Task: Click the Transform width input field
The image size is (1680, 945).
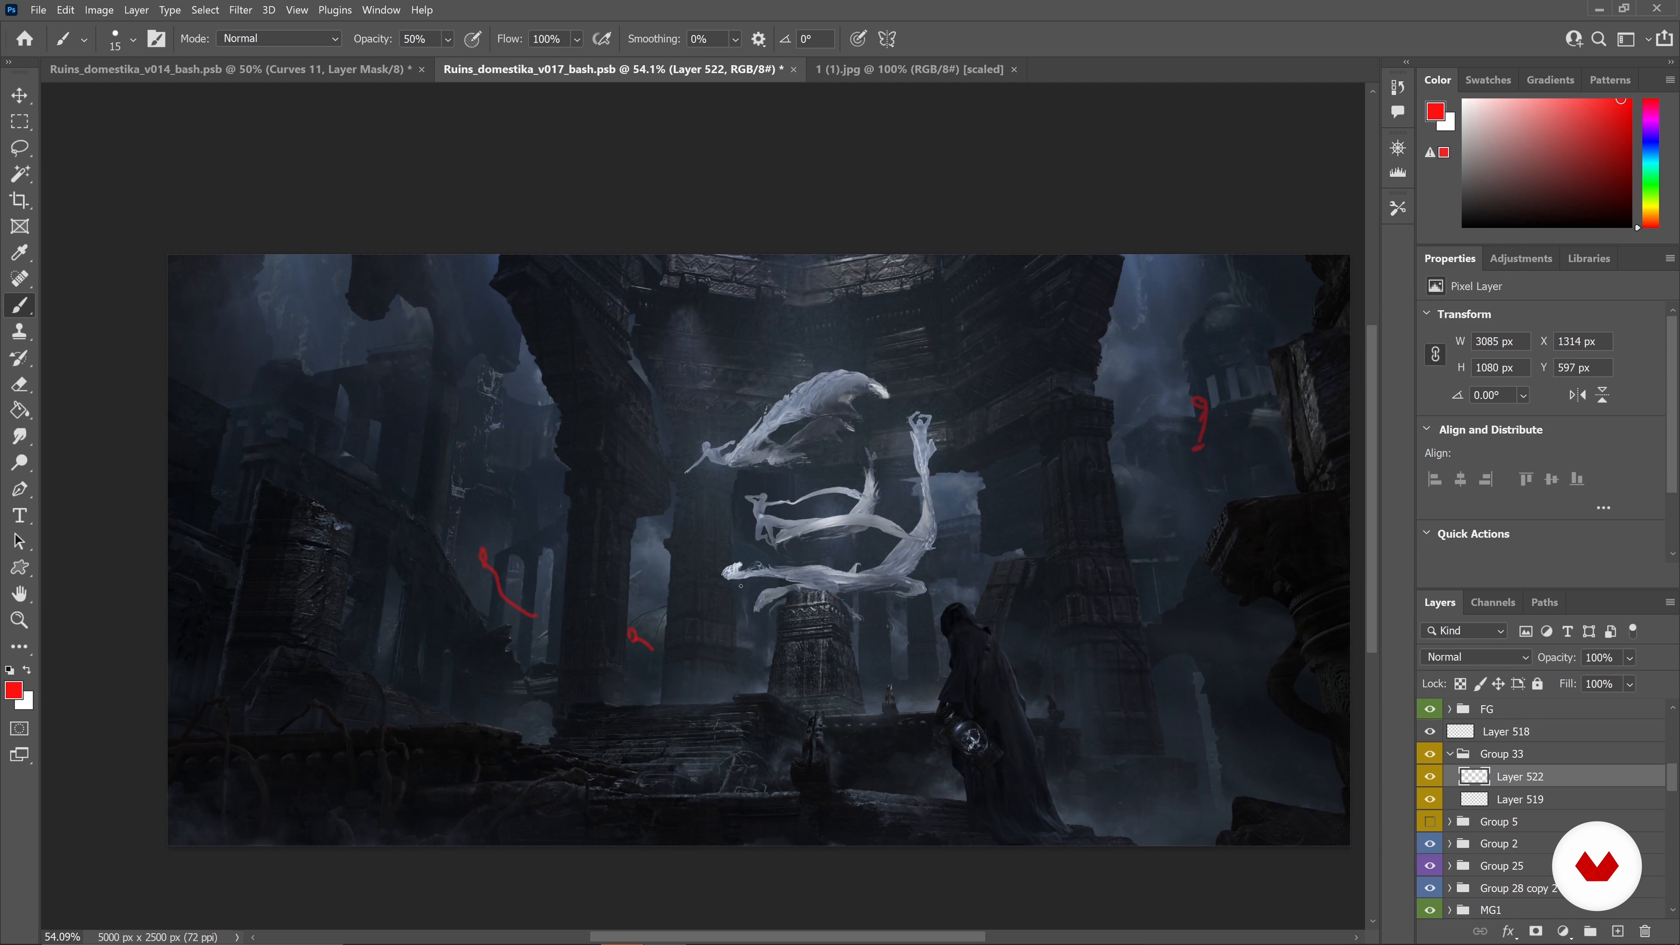Action: [1501, 341]
